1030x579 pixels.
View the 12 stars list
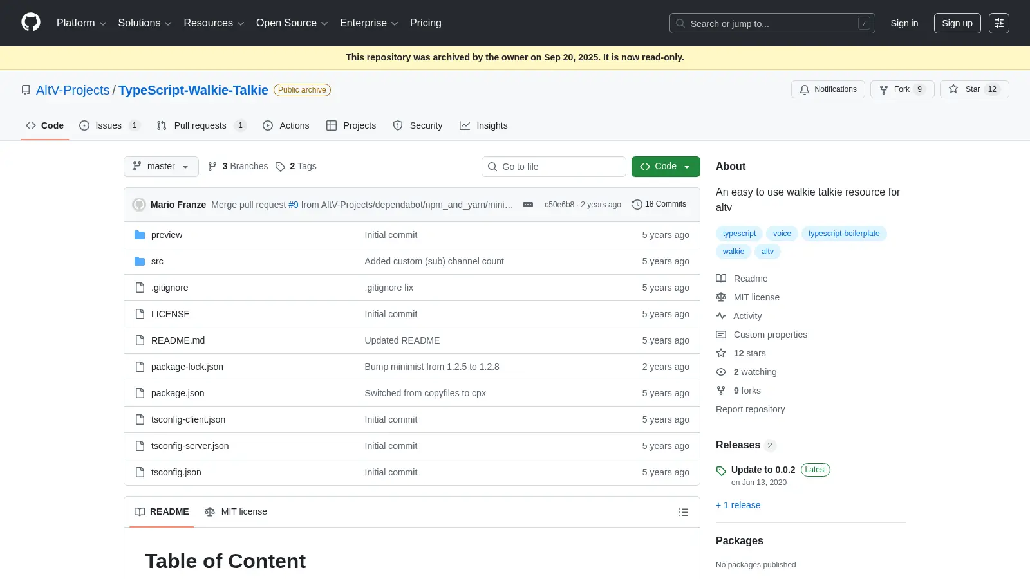[x=741, y=353]
